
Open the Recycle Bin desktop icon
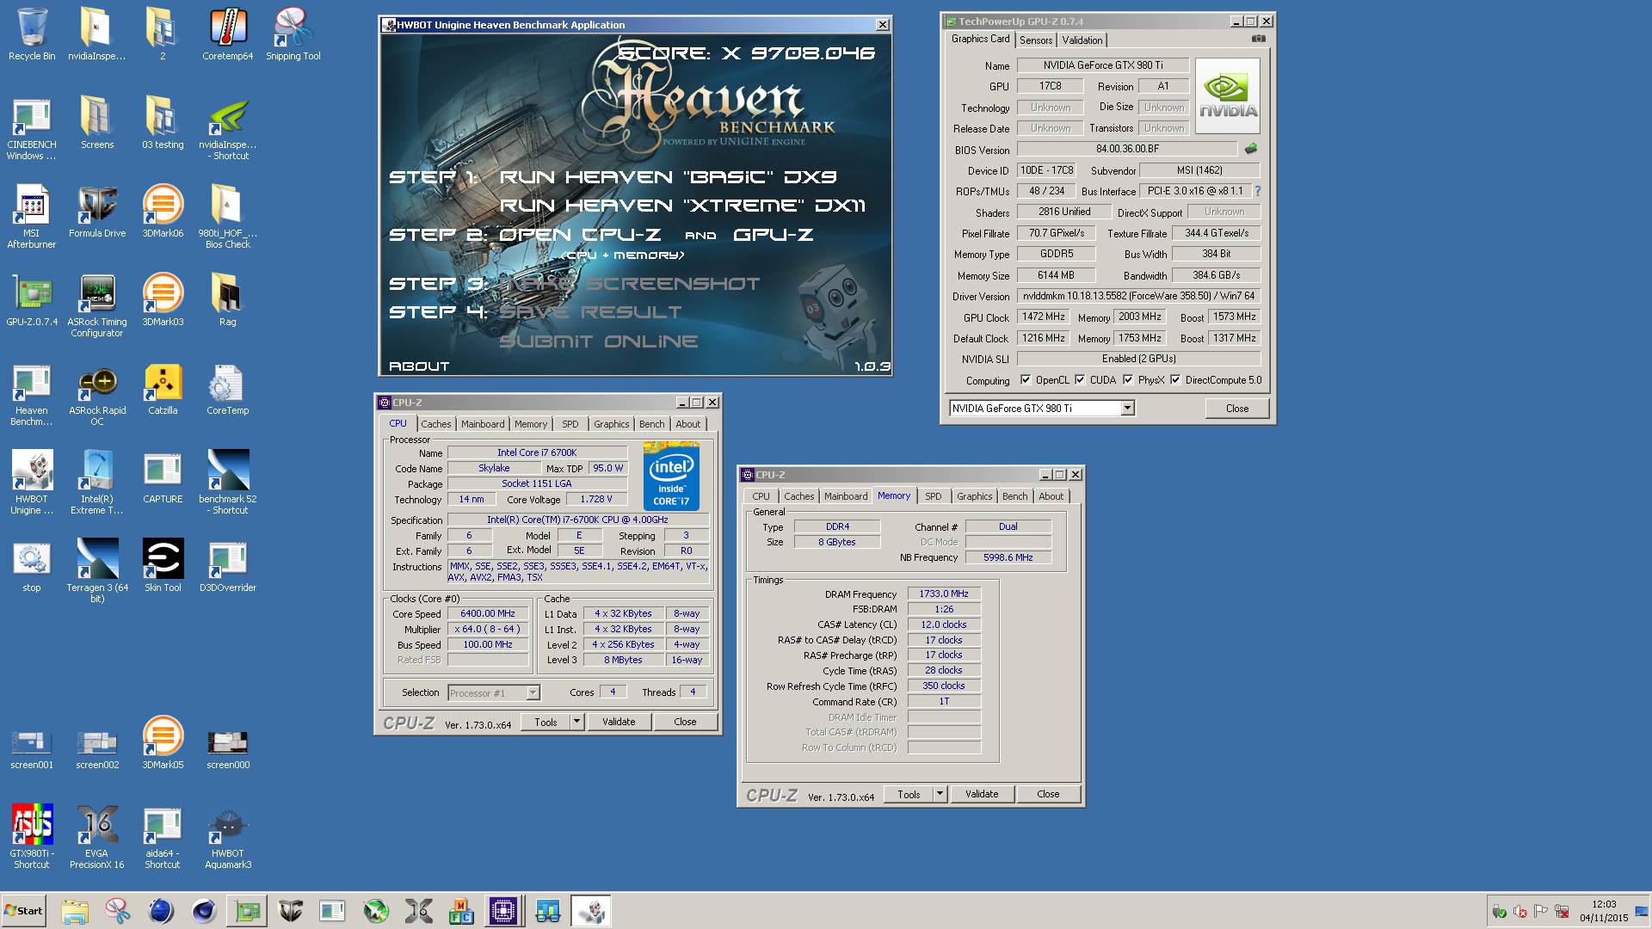click(32, 34)
